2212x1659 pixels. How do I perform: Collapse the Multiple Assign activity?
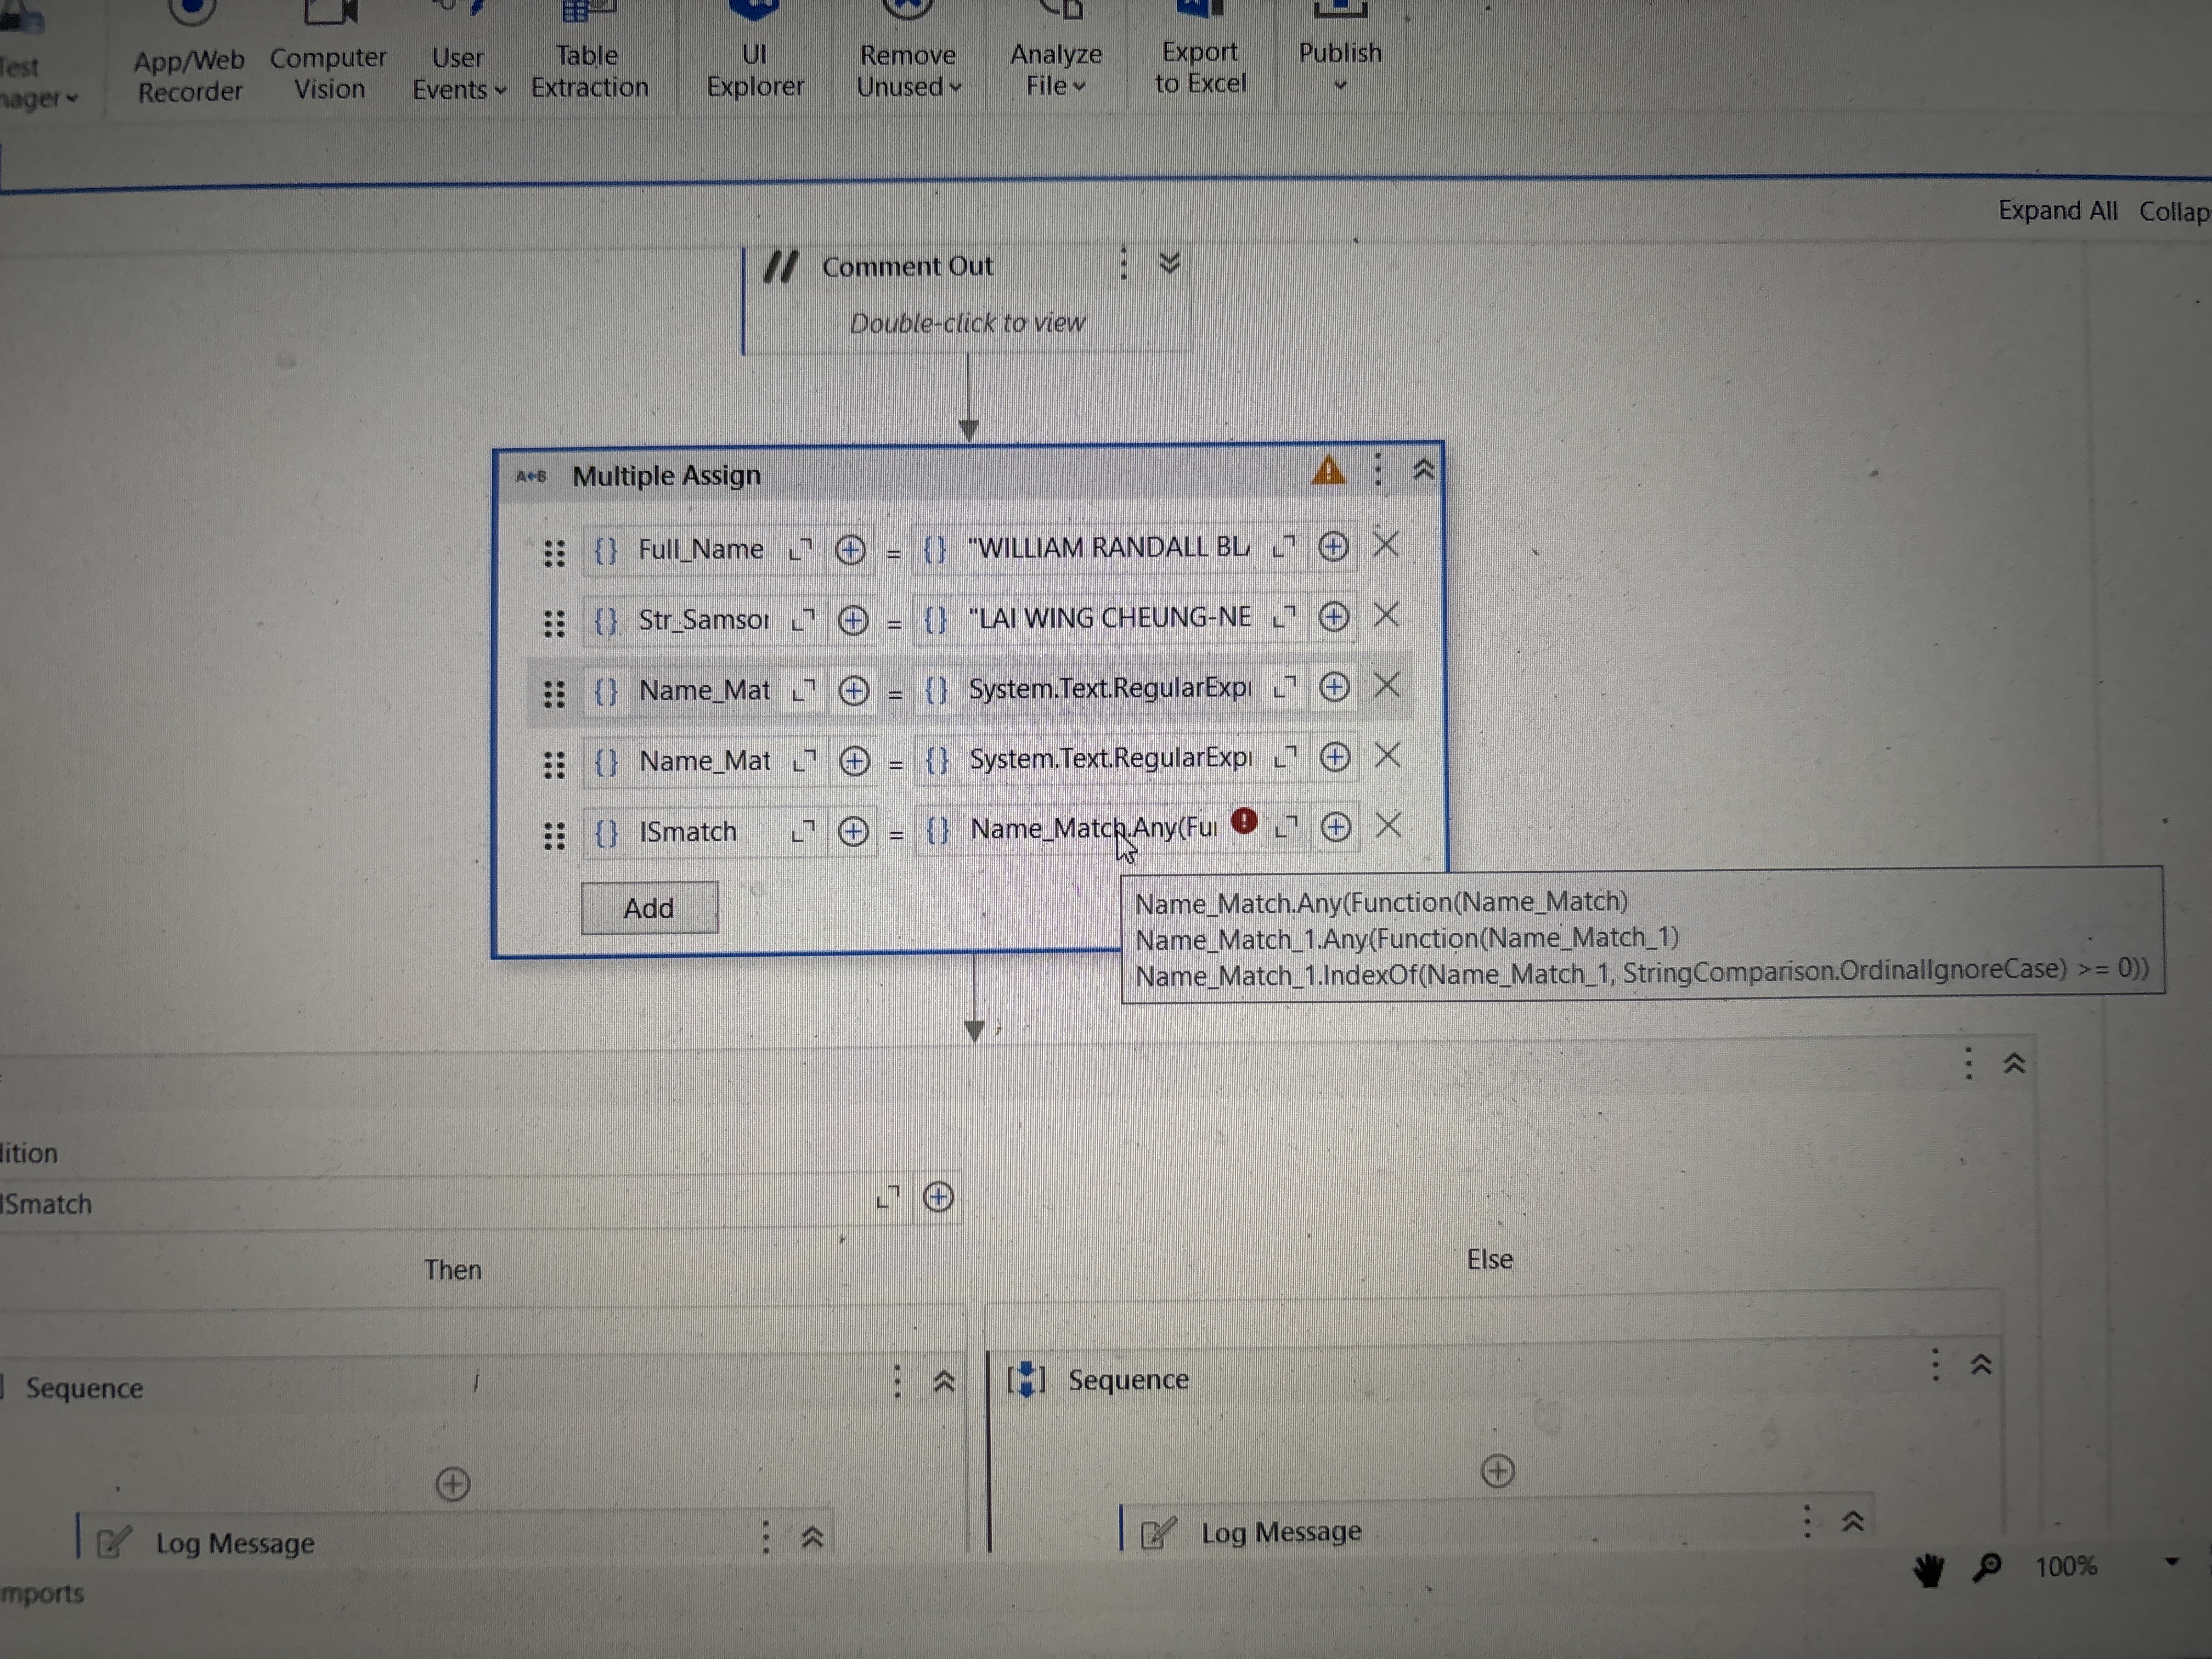click(1423, 469)
